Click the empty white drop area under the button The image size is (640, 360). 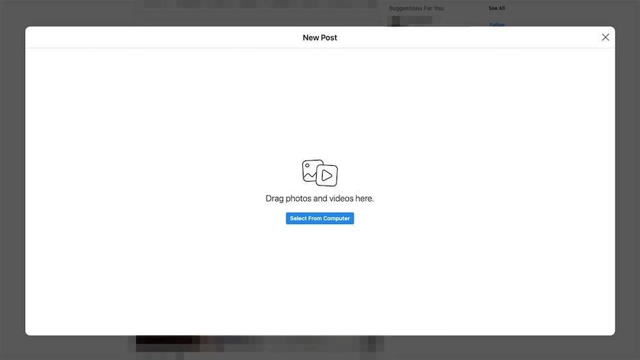coord(320,277)
